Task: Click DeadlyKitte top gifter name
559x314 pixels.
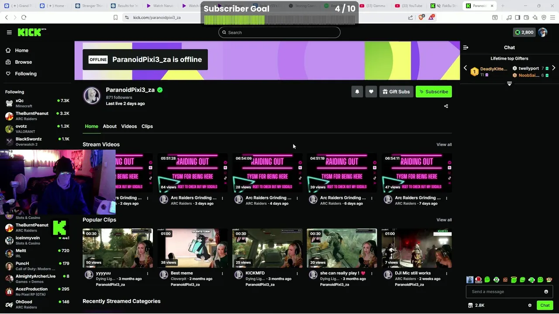Action: pos(493,69)
